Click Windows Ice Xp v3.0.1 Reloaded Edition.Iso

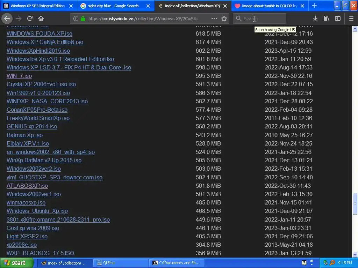(60, 59)
